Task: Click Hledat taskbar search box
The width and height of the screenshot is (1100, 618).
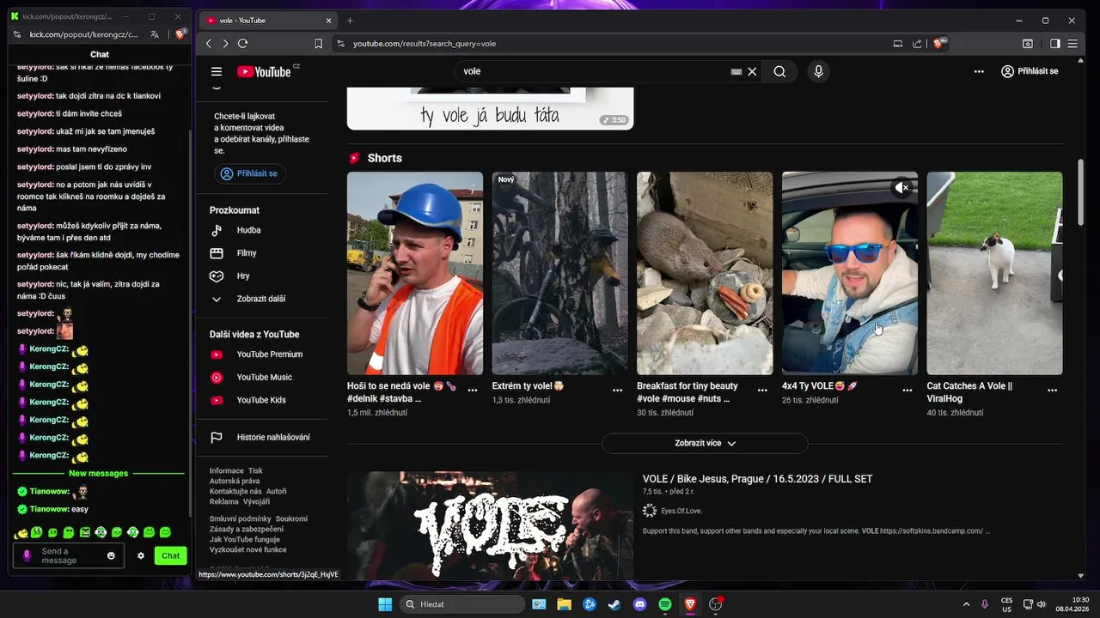Action: [462, 604]
